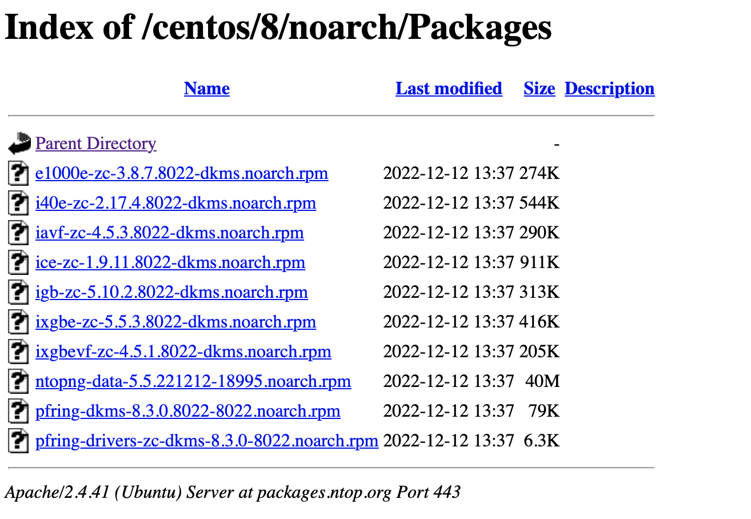Click the file icon beside i40e-zc rpm
This screenshot has height=519, width=751.
click(x=18, y=203)
